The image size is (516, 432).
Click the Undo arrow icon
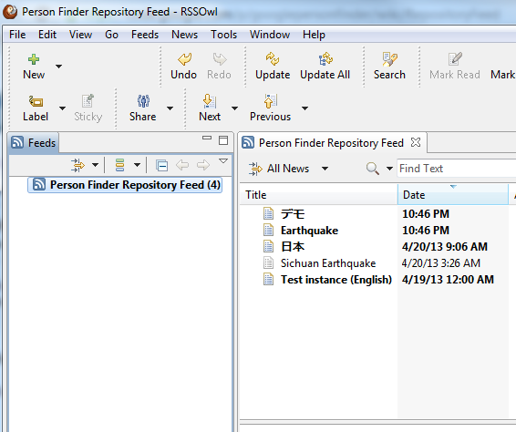[184, 59]
